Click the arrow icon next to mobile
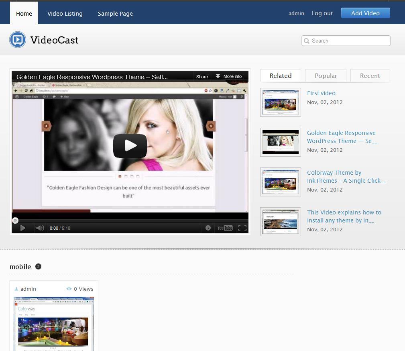Viewport: 405px width, 351px height. (x=39, y=267)
